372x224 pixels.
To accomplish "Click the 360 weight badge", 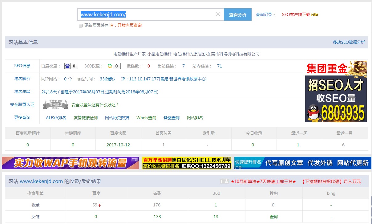I will coord(113,66).
